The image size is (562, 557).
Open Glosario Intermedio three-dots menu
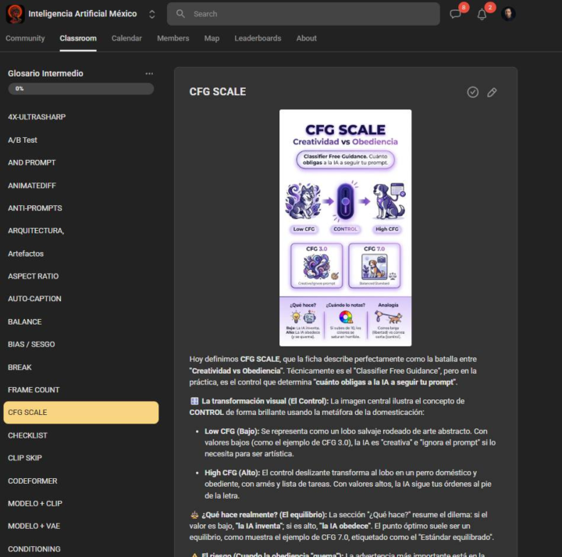[149, 73]
